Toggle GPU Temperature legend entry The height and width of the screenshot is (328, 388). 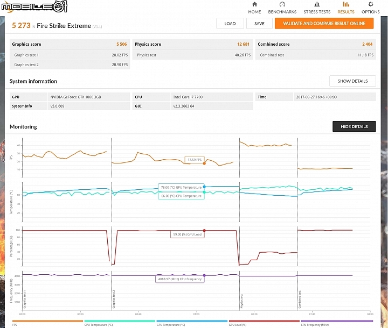tap(192, 323)
